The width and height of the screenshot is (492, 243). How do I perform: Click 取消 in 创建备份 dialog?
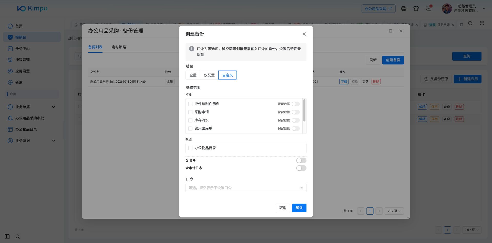click(283, 208)
